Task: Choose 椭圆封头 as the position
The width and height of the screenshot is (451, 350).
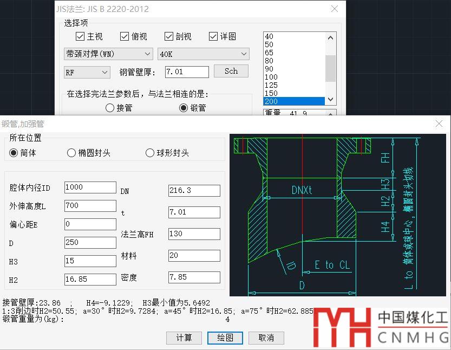Action: click(71, 153)
